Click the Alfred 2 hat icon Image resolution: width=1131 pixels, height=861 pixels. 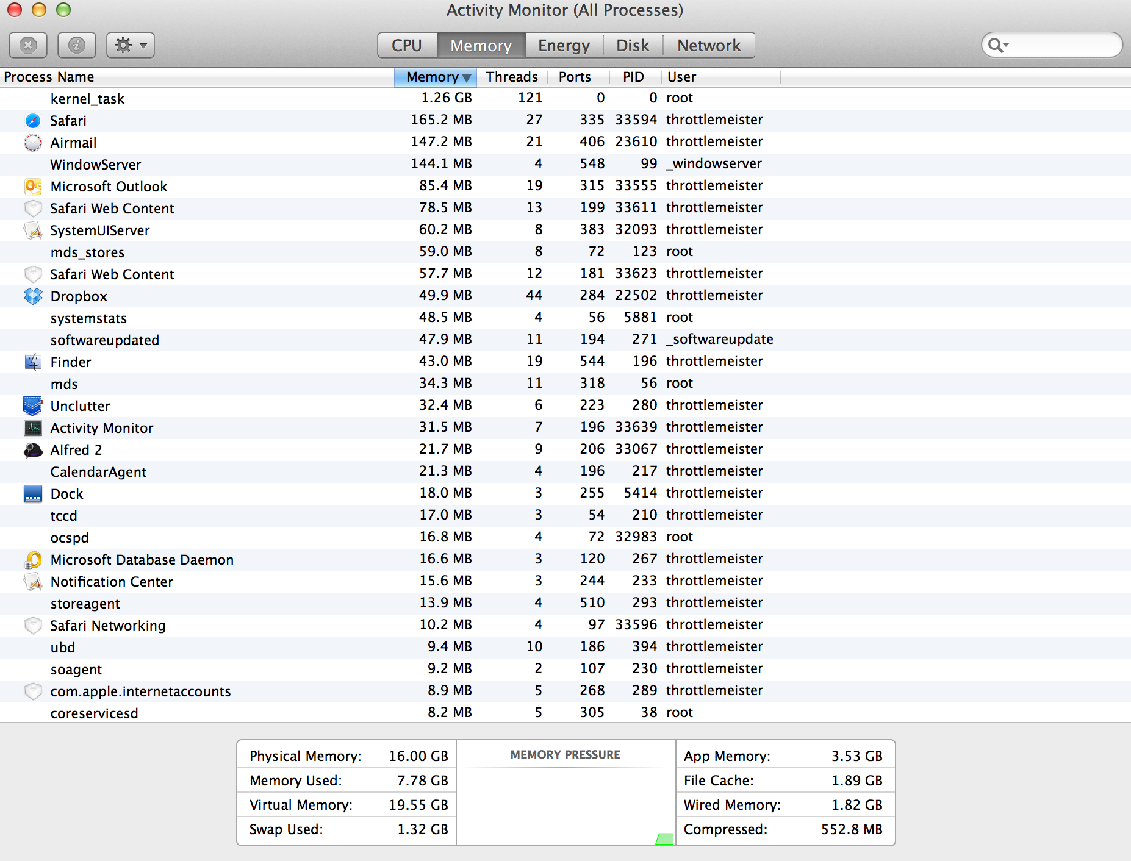click(x=33, y=450)
